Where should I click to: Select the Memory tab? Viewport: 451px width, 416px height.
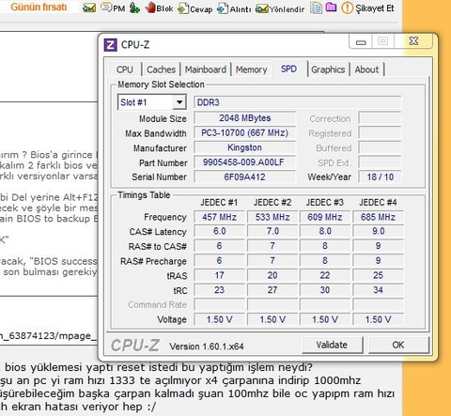pyautogui.click(x=252, y=69)
